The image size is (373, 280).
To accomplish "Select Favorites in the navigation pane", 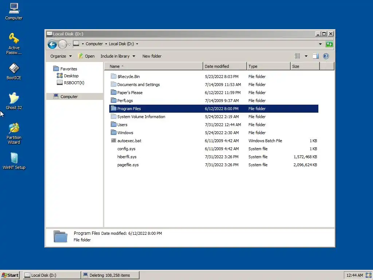I will coord(68,69).
